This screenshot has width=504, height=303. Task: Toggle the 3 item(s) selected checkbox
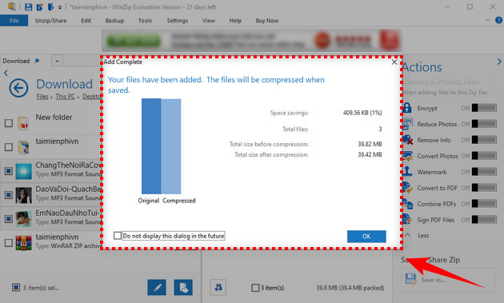pyautogui.click(x=16, y=287)
